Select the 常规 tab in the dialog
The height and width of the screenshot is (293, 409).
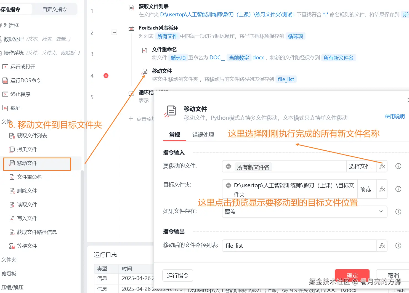pos(174,135)
